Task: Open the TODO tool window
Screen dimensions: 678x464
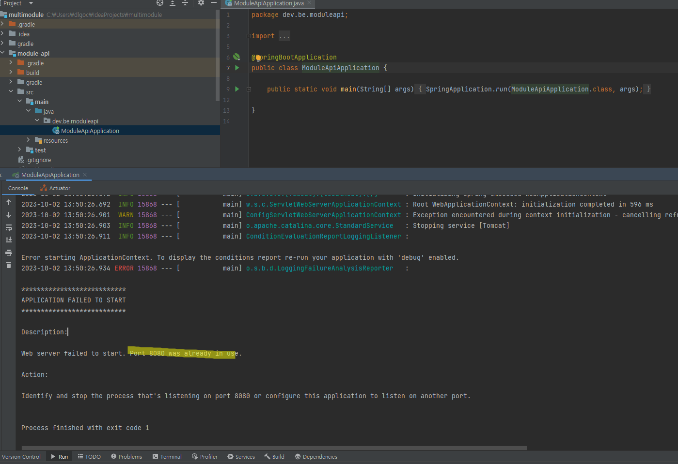Action: pos(89,457)
